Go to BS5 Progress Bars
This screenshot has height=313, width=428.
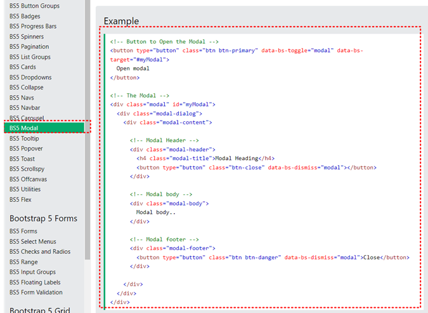tap(33, 26)
